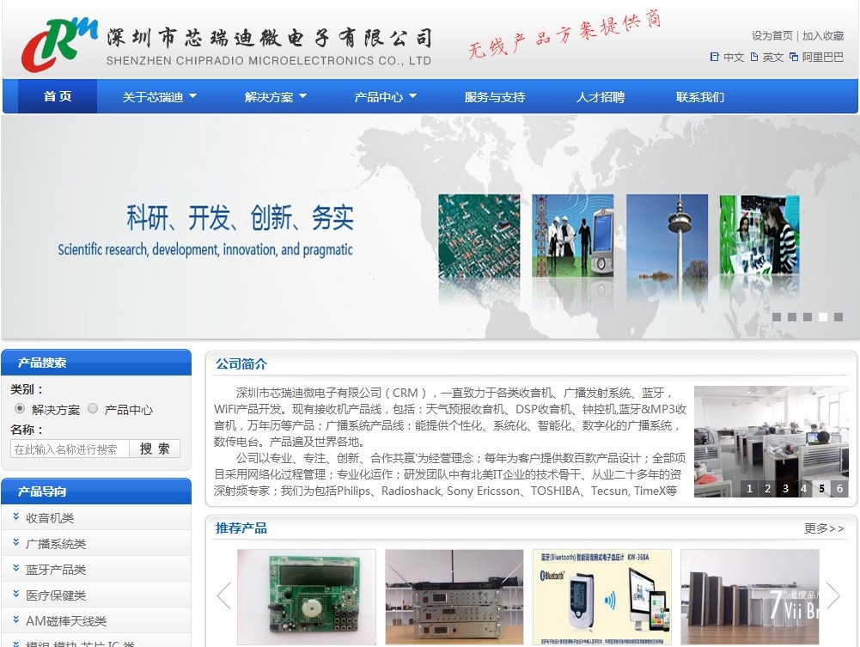This screenshot has height=647, width=860.
Task: Click the right arrow in 推荐产品 carousel
Action: tap(833, 595)
